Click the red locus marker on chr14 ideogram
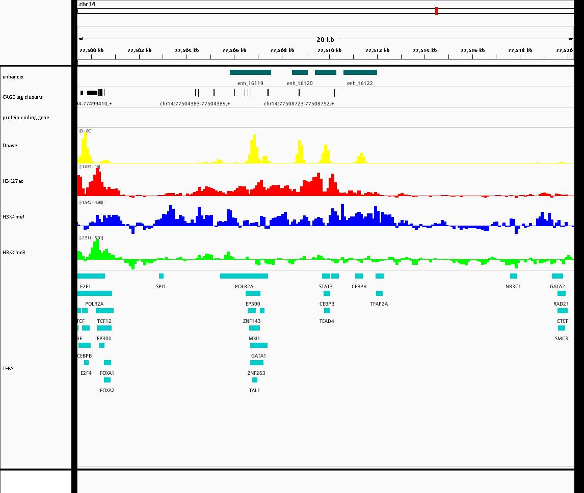This screenshot has height=493, width=584. click(436, 11)
